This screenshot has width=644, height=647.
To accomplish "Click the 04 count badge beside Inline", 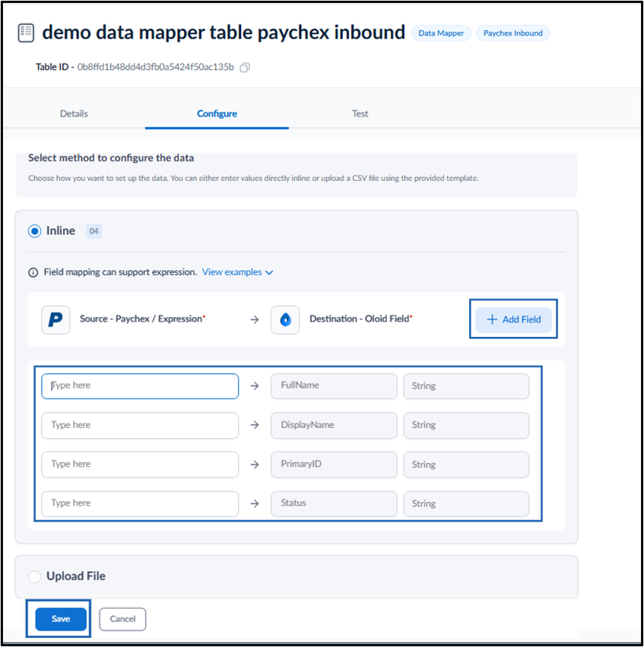I will pyautogui.click(x=94, y=231).
